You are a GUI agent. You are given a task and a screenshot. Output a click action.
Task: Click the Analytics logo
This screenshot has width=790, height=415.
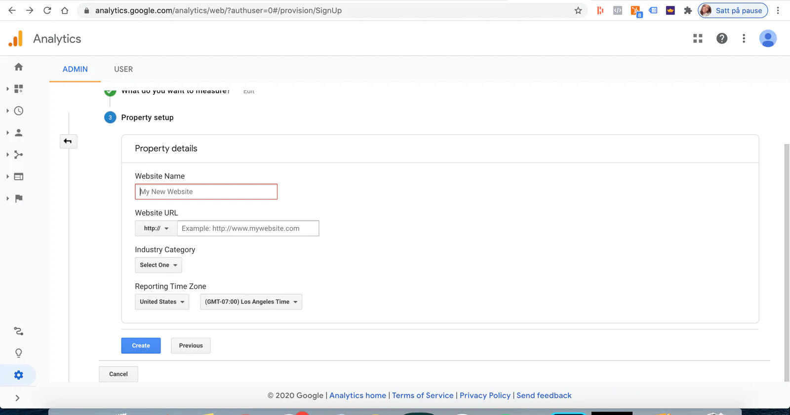pyautogui.click(x=16, y=38)
